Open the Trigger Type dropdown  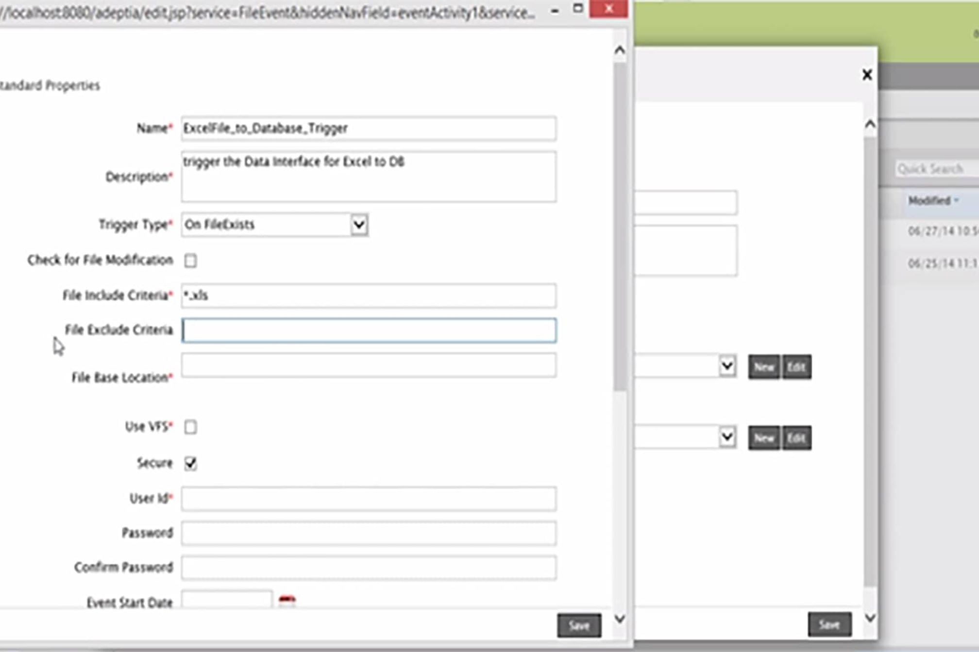359,225
